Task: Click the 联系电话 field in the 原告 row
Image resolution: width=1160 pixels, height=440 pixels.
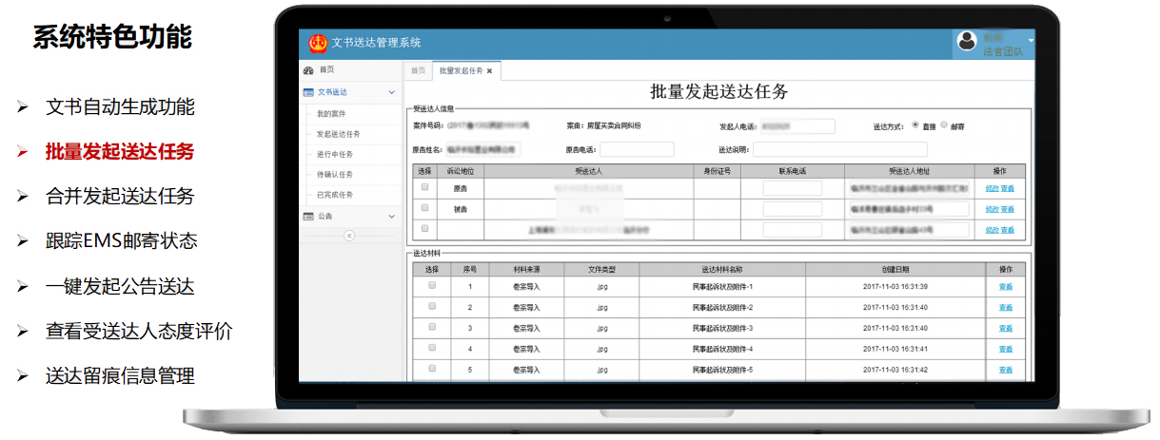Action: 793,188
